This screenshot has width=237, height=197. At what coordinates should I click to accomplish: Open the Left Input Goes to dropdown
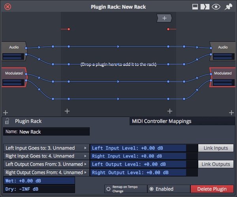[x=46, y=148]
